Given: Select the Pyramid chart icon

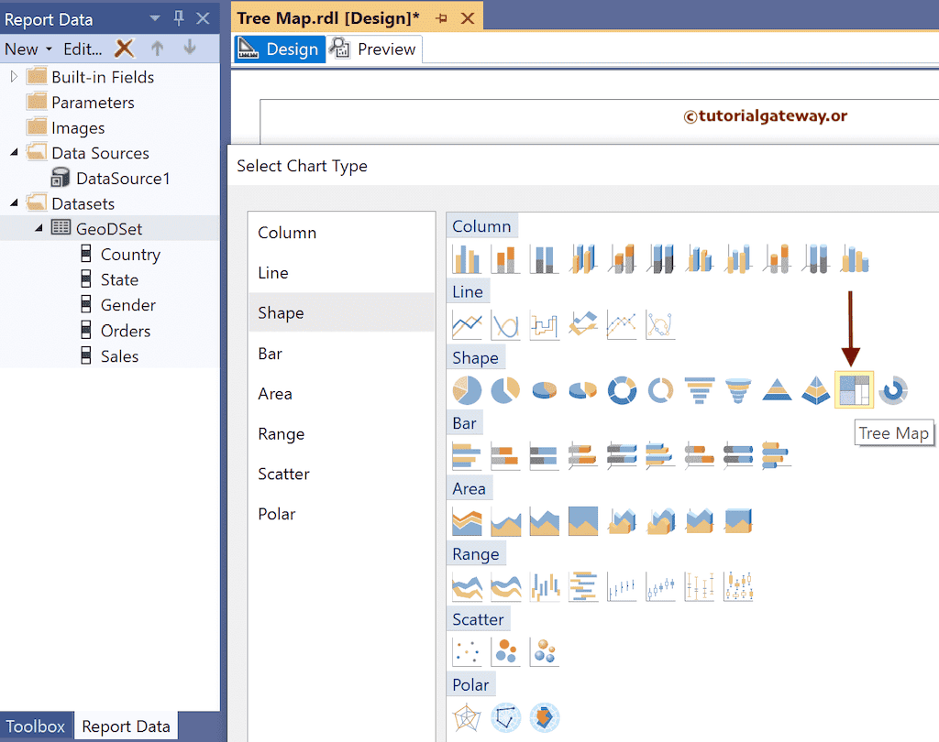Looking at the screenshot, I should [x=777, y=389].
